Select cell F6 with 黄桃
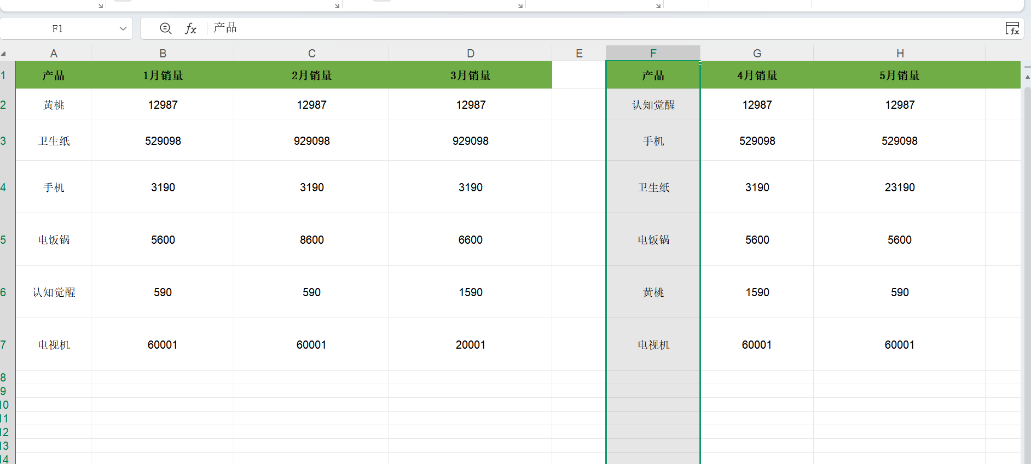This screenshot has height=464, width=1031. tap(653, 292)
